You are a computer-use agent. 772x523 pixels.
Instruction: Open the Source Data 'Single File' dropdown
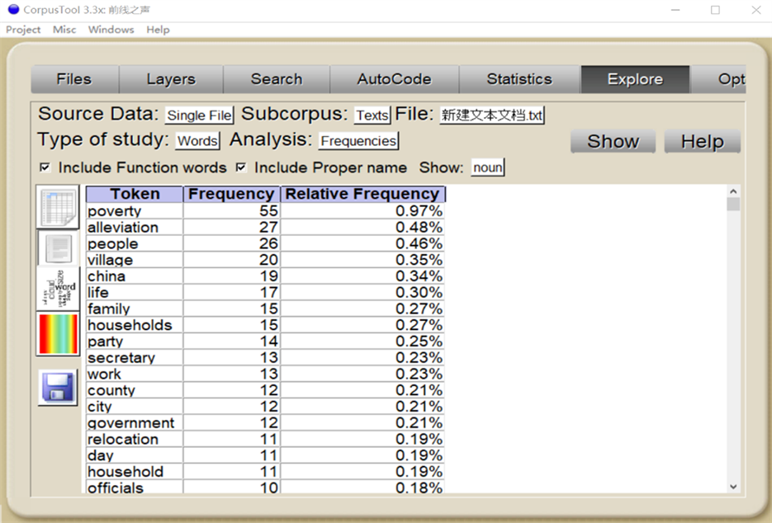click(x=199, y=115)
